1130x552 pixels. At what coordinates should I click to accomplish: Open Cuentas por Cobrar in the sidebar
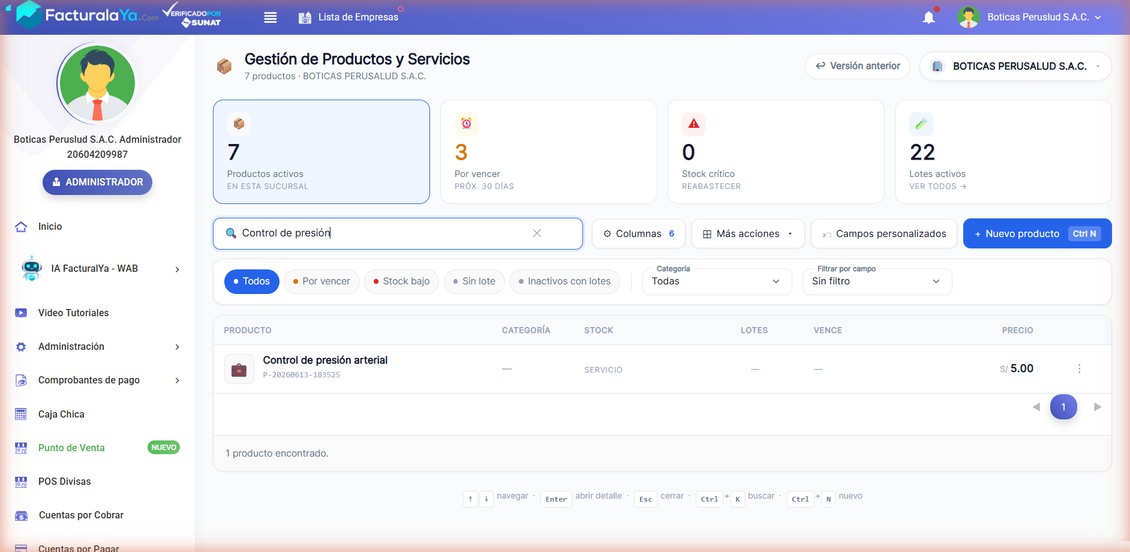tap(81, 515)
